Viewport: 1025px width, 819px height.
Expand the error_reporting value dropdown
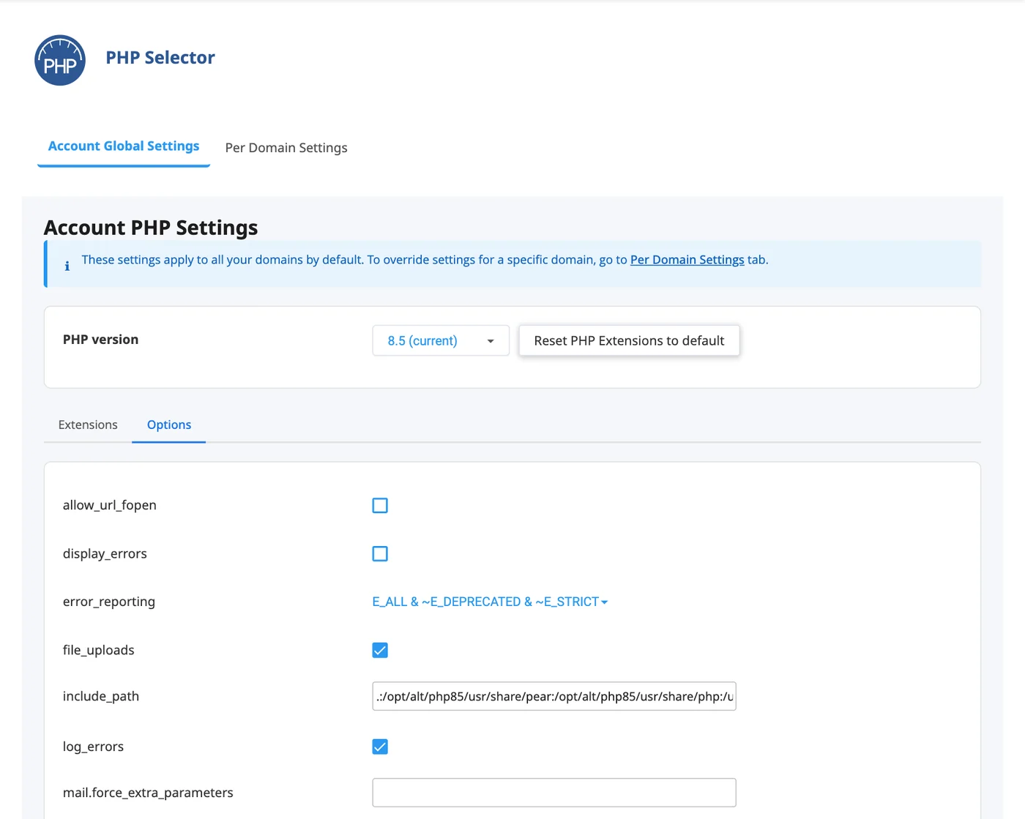click(490, 602)
